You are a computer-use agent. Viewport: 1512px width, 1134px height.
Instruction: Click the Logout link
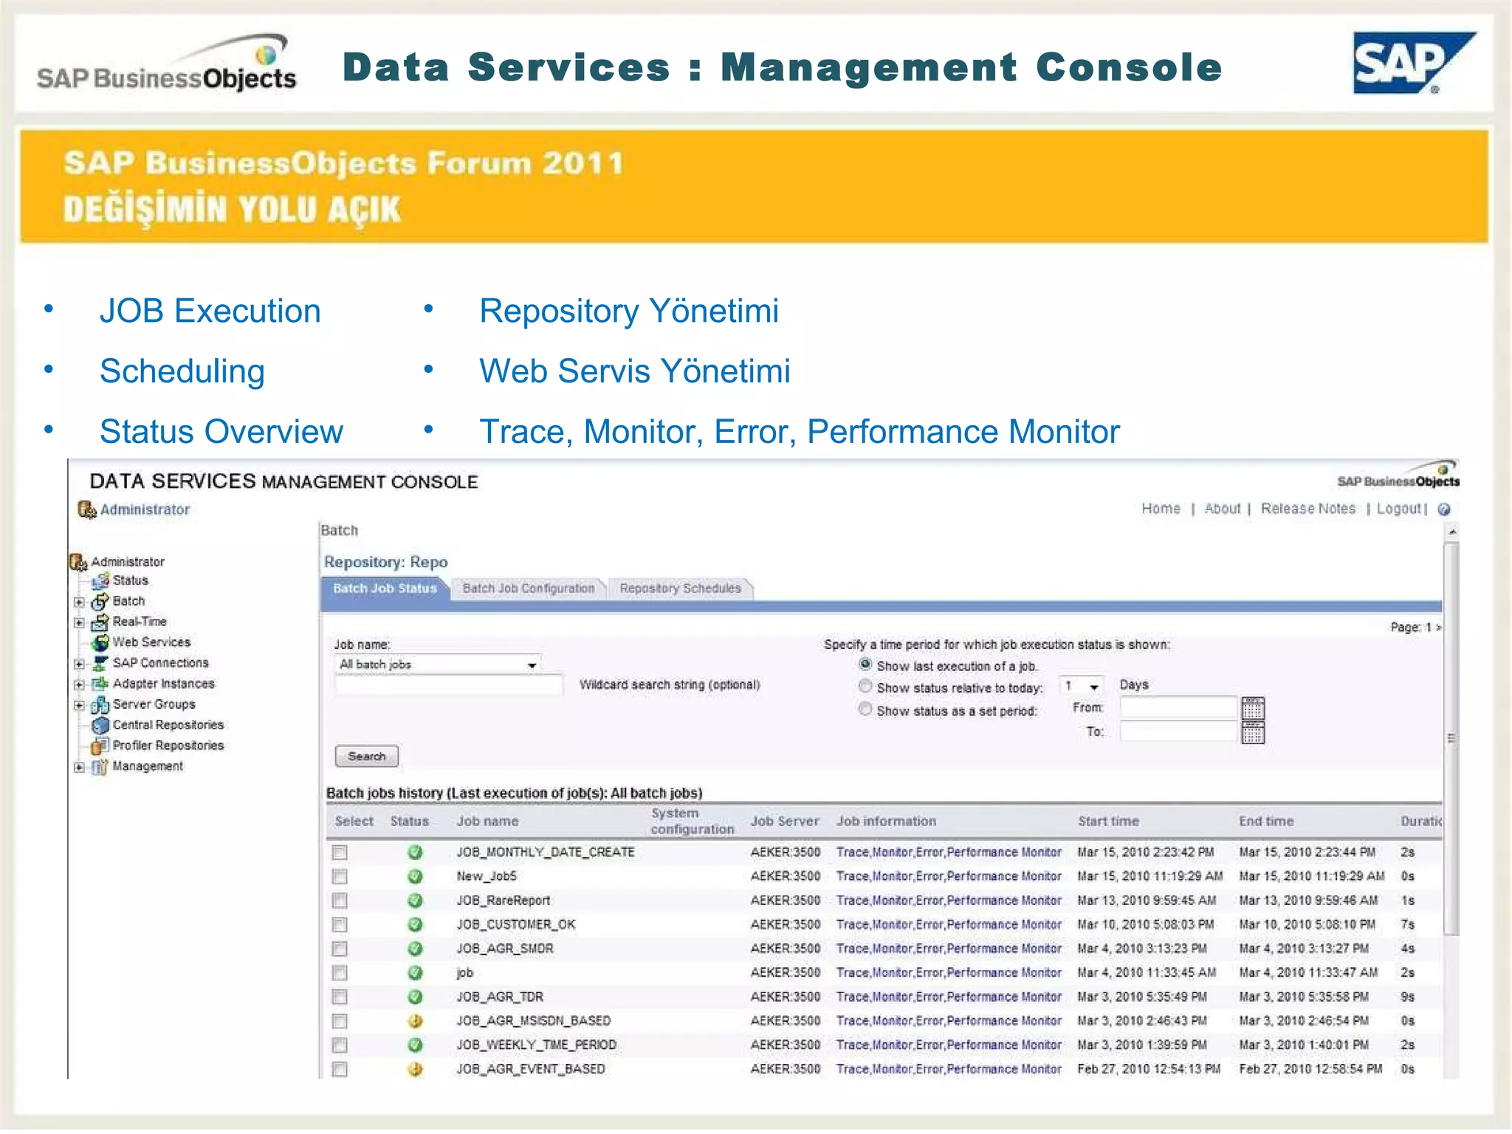click(x=1398, y=509)
